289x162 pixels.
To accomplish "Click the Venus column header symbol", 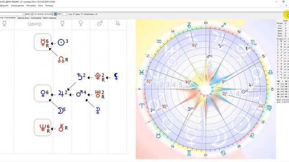I will (x=80, y=23).
